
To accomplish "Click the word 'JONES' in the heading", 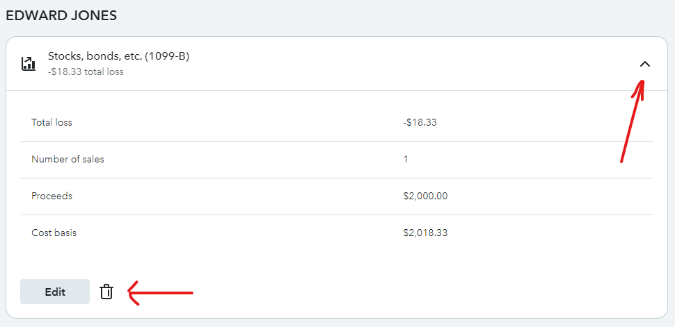I will [x=92, y=15].
